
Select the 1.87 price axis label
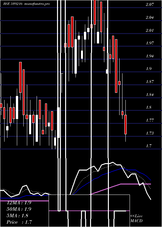click(150, 82)
